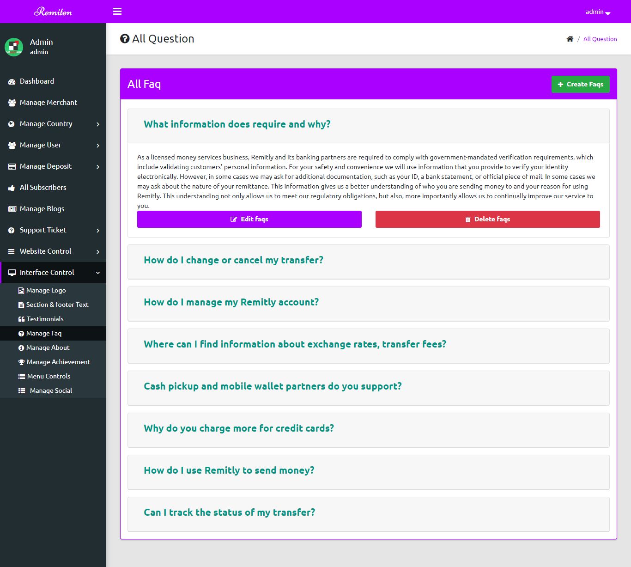The height and width of the screenshot is (567, 631).
Task: Click the All Question breadcrumb link
Action: click(x=600, y=39)
